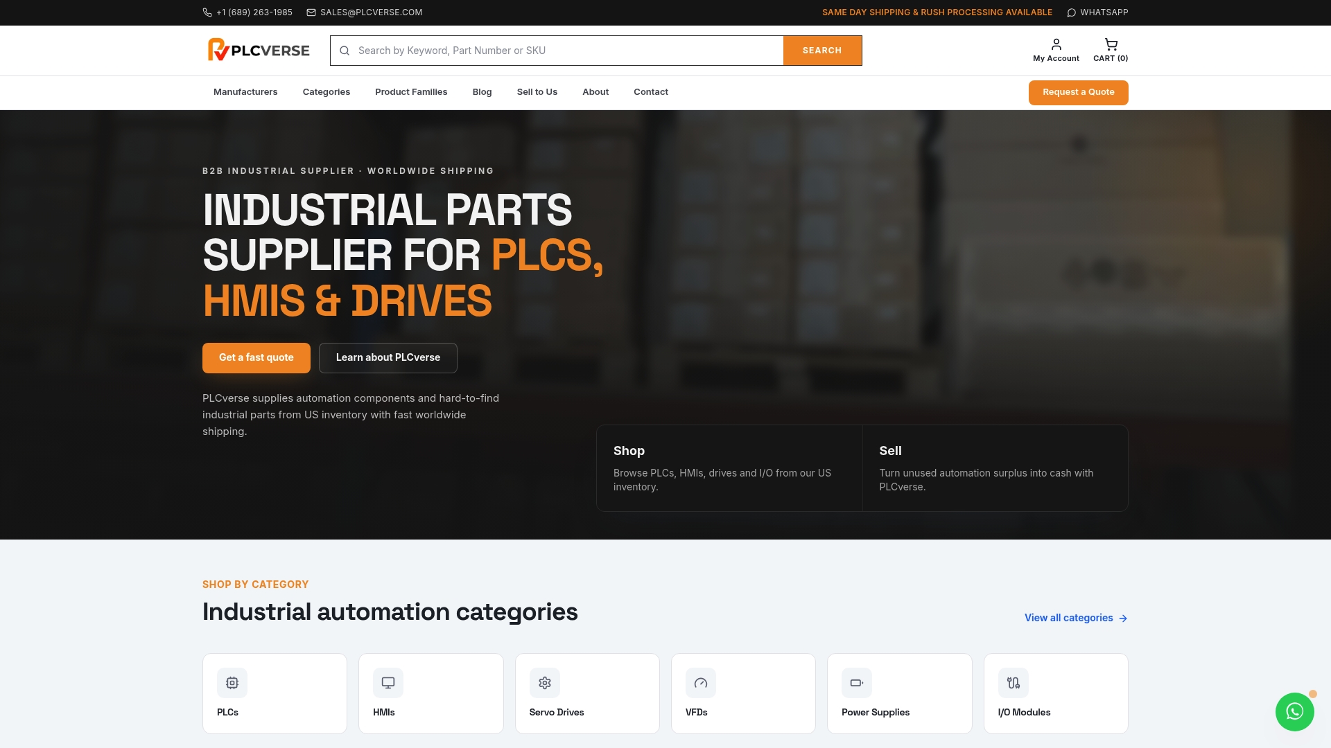Select the Servo Drives category label
The image size is (1331, 748).
point(557,713)
